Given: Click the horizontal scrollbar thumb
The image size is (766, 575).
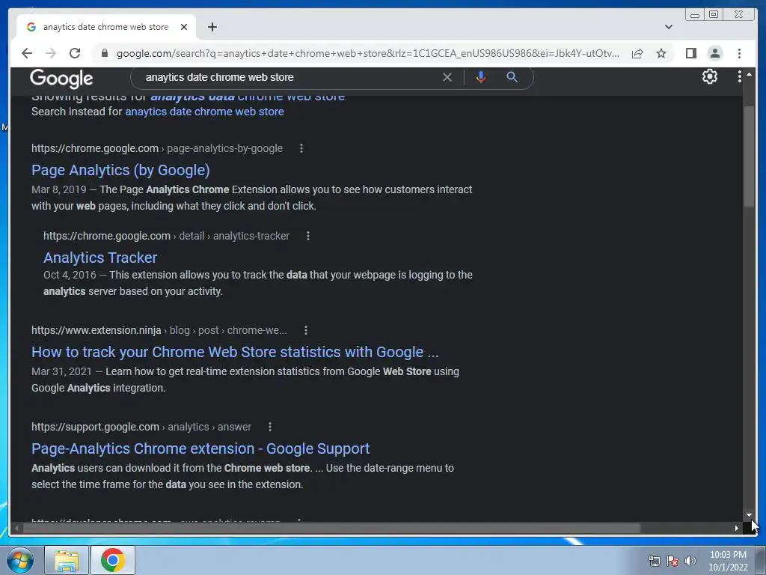Looking at the screenshot, I should [331, 528].
